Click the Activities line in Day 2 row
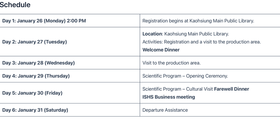Screen dimensions: 280x121 click(201, 42)
